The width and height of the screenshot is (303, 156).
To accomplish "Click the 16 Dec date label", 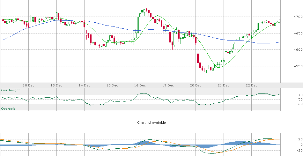I will tap(140, 85).
